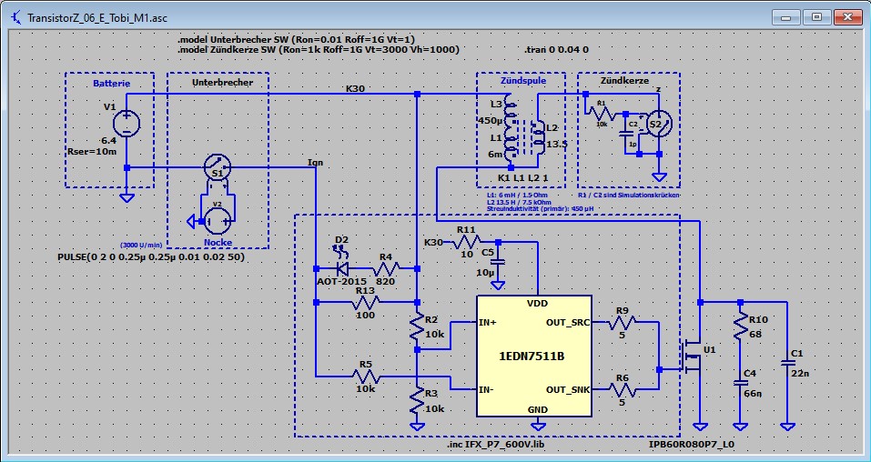Viewport: 871px width, 462px height.
Task: Click the .model Zündkerze SW directive text
Action: 318,50
